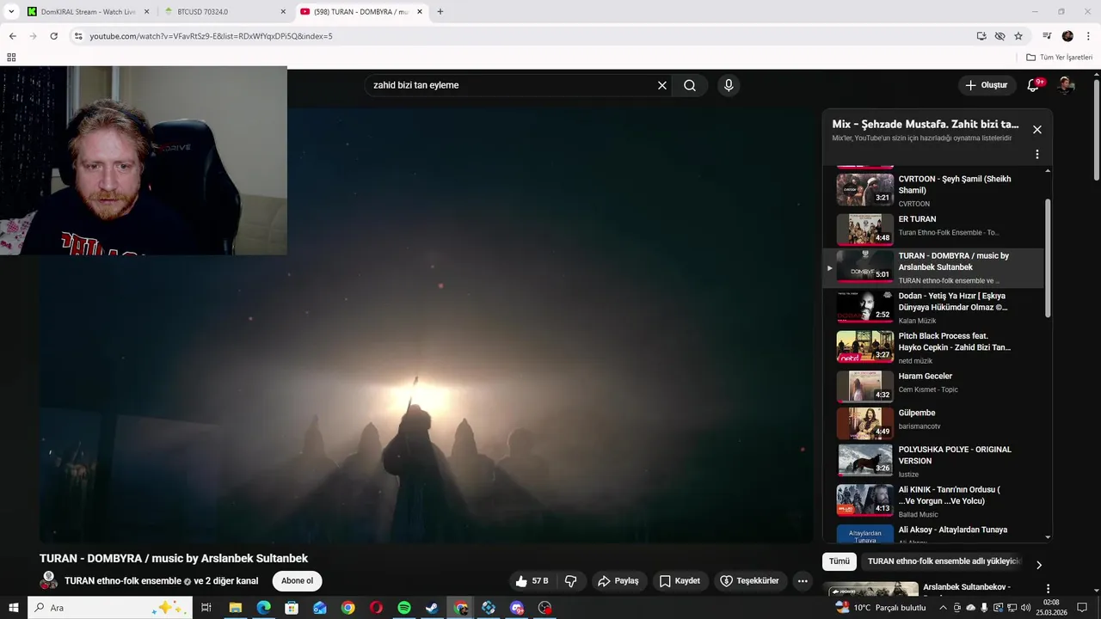
Task: Open TURAN ethno-folk ensemble channel avatar
Action: (x=49, y=580)
